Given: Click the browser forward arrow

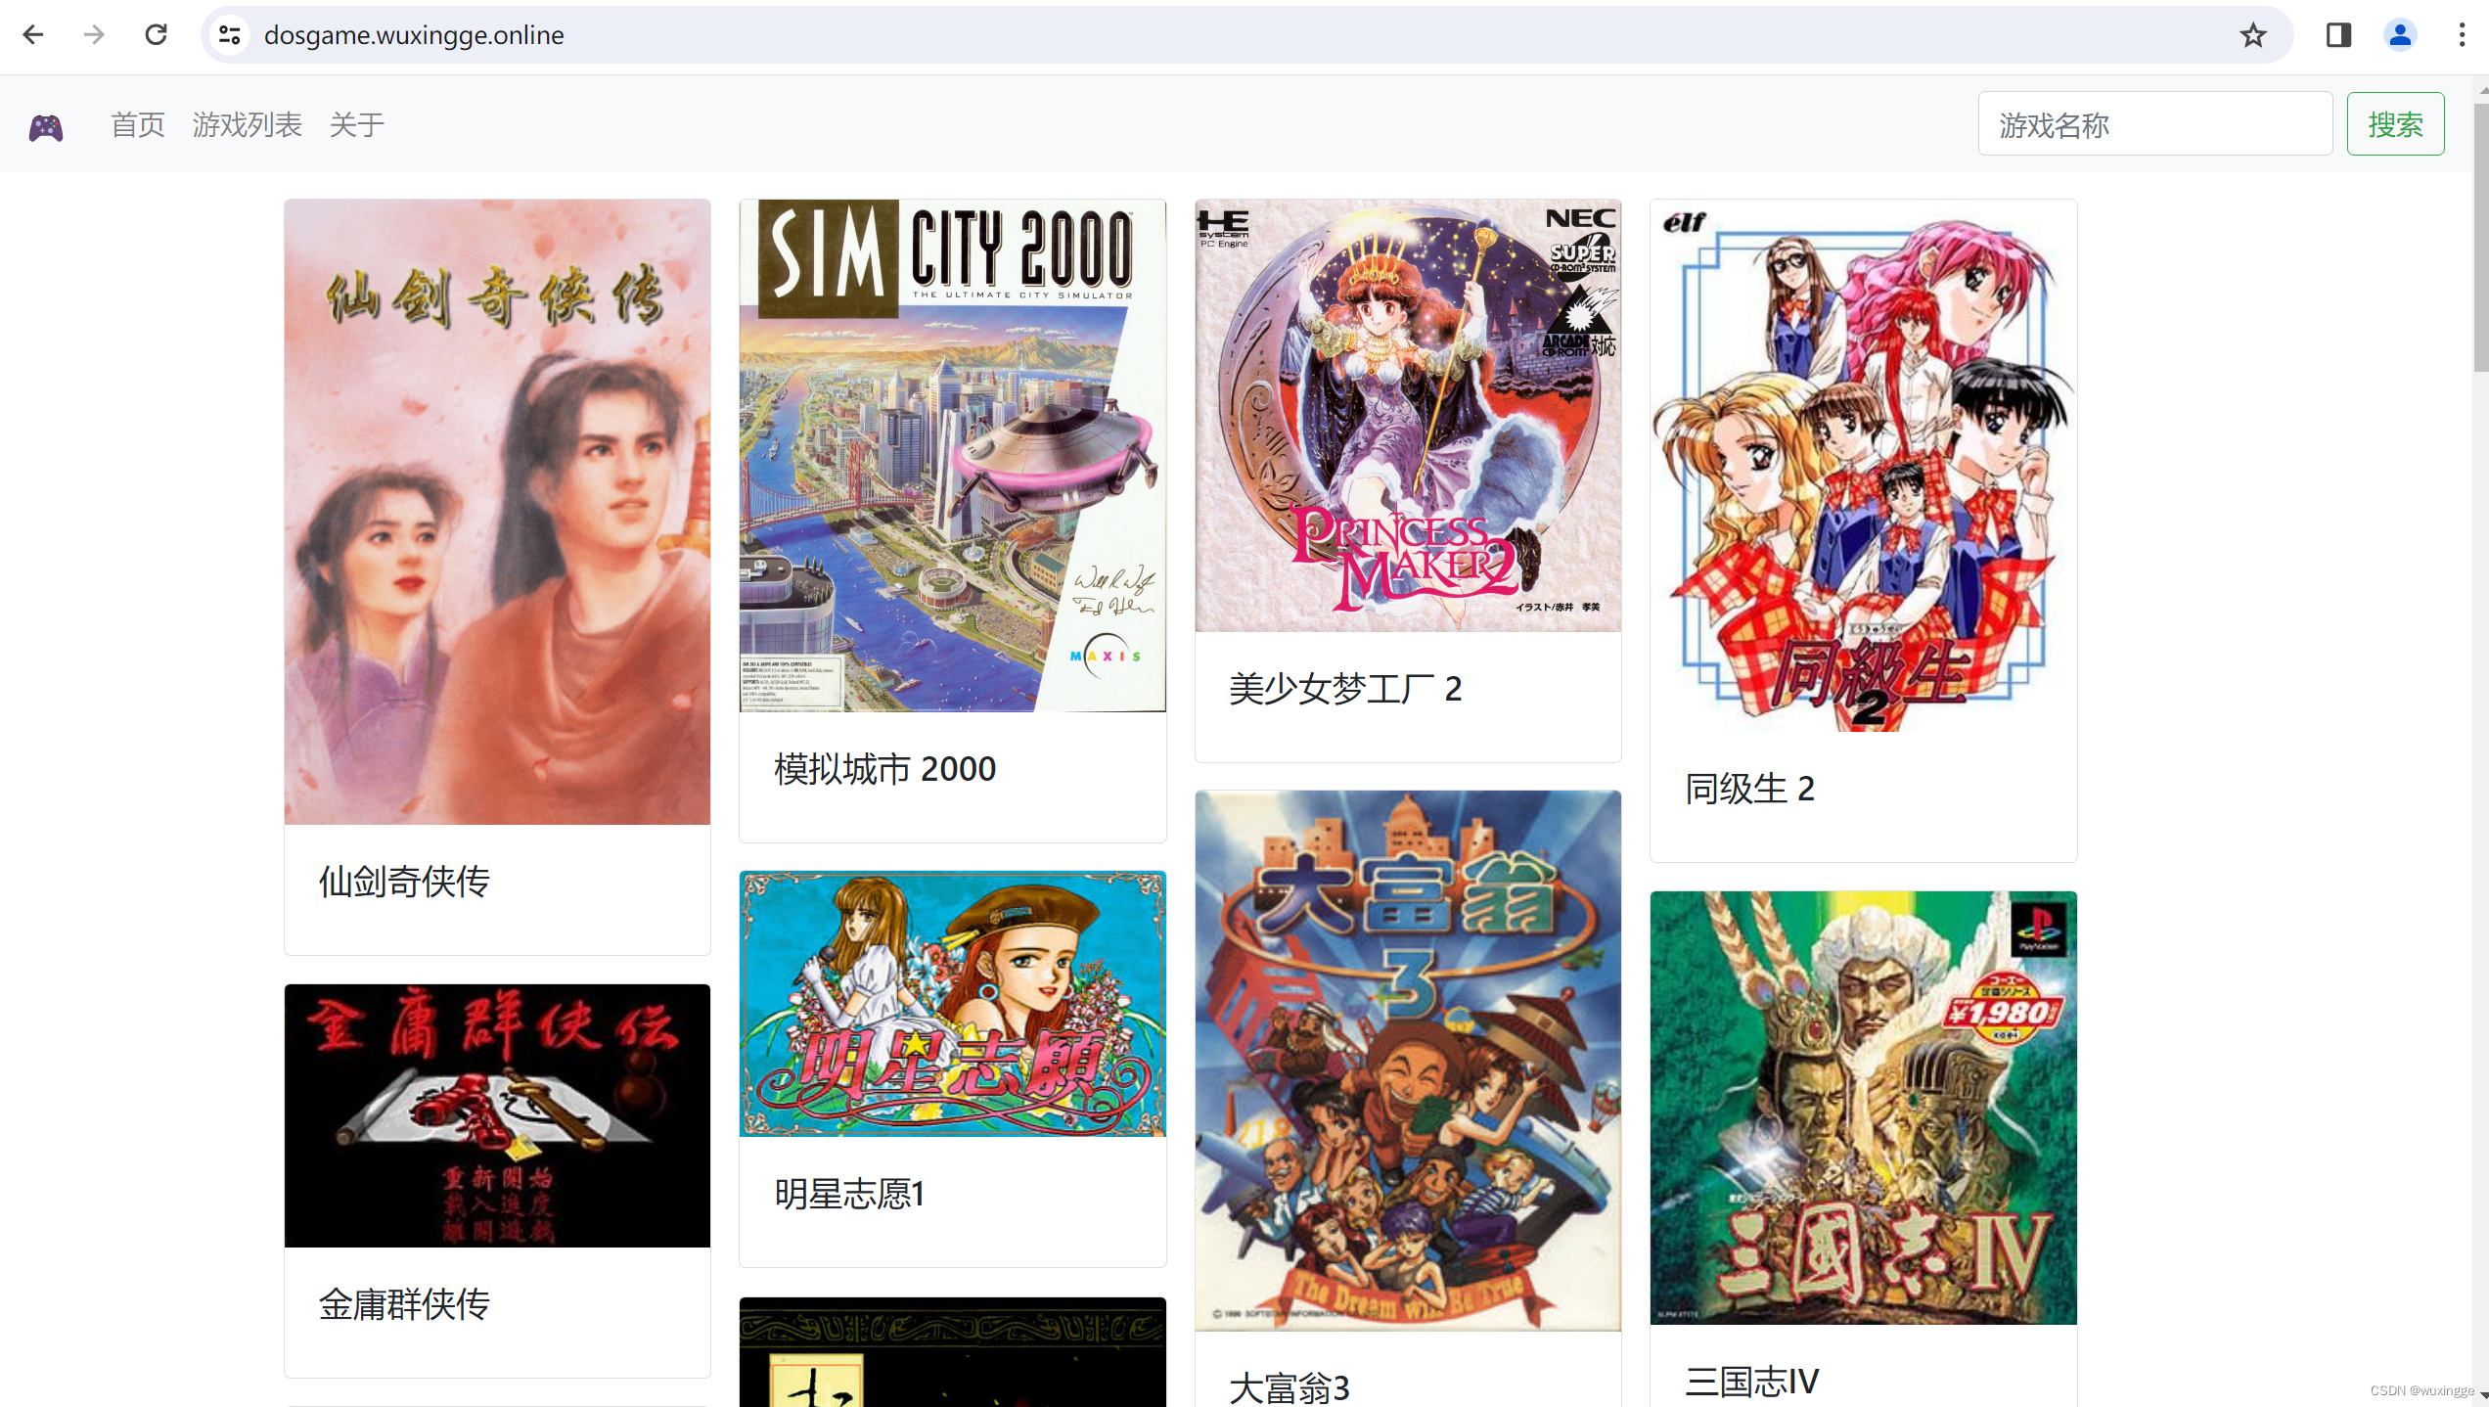Looking at the screenshot, I should [x=94, y=35].
